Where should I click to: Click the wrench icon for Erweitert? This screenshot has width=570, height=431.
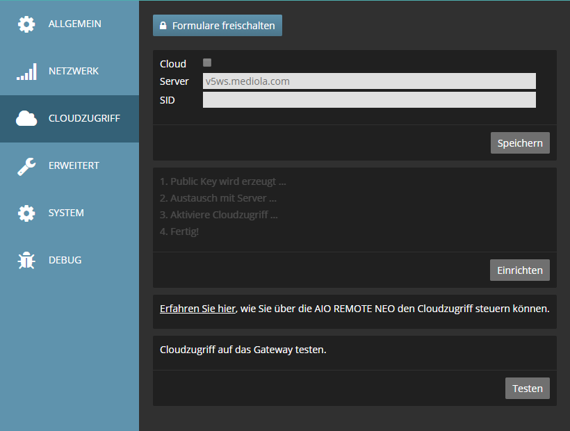(x=26, y=166)
